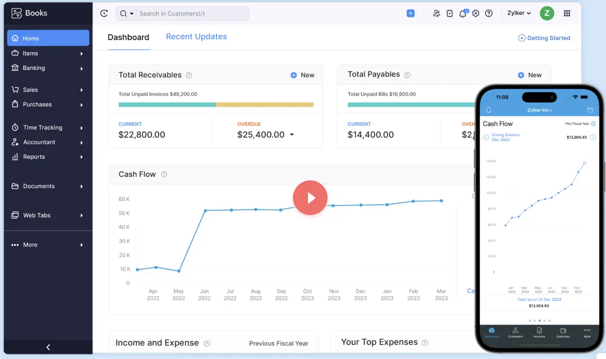606x359 pixels.
Task: Click the $14,400.00 current payables amount
Action: point(371,135)
